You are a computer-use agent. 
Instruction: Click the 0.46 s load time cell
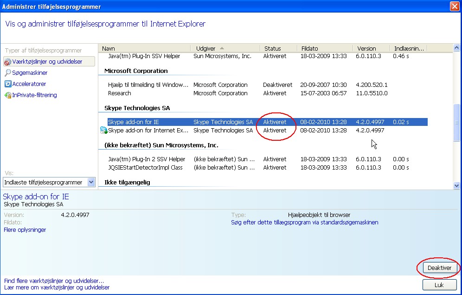coord(401,56)
